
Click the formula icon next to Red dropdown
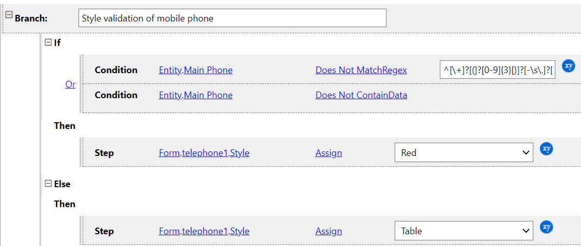(547, 149)
